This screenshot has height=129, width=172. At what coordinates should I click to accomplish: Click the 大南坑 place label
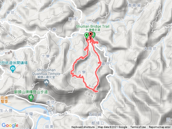click(150, 49)
